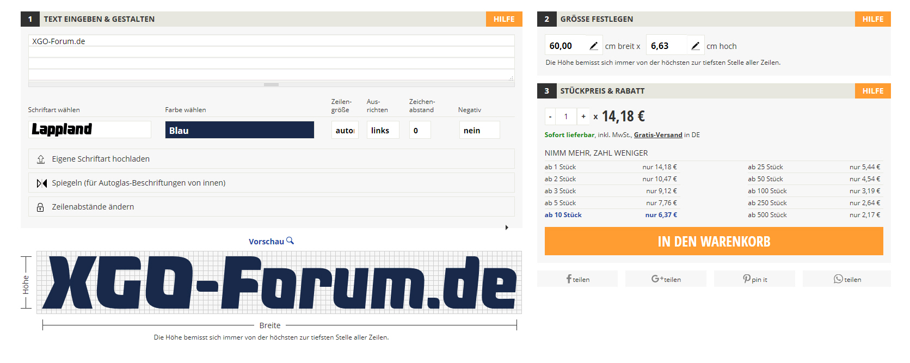Click the IN DEN WARENKORB button
Screen dimensions: 910x363
pos(714,241)
